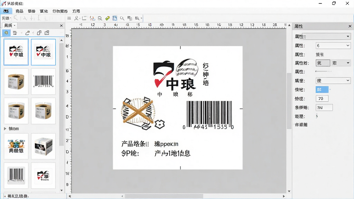This screenshot has height=199, width=354.
Task: Click the copy icon in left panel toolbar
Action: click(39, 33)
